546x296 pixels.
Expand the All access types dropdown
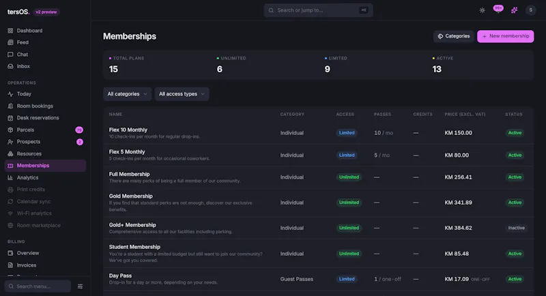[x=182, y=94]
